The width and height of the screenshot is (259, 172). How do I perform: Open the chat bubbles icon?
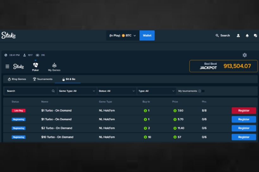[256, 35]
